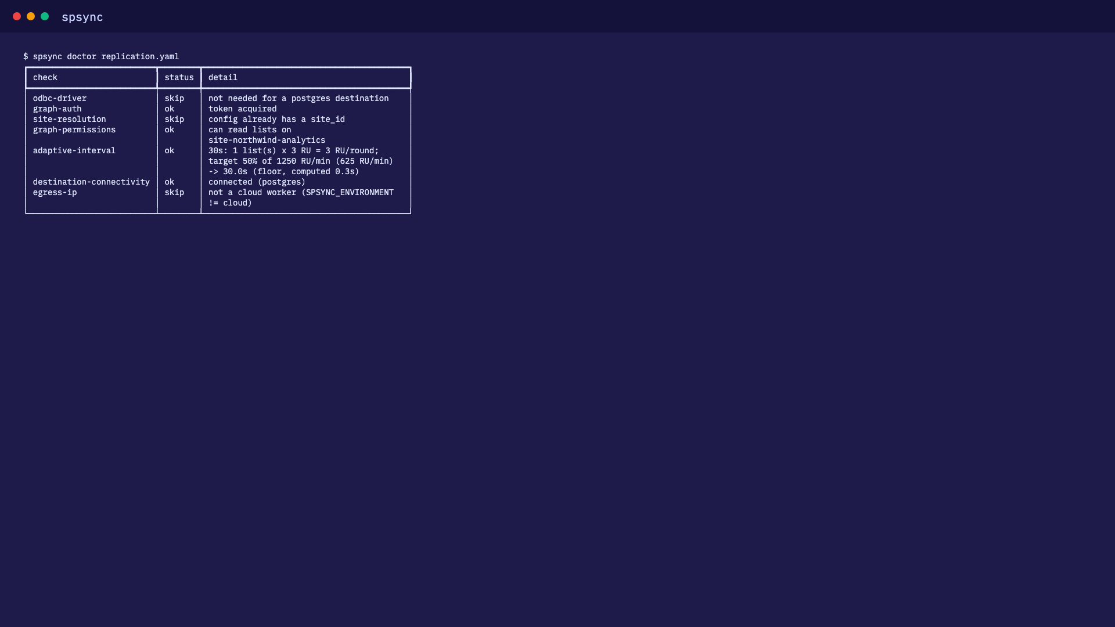Select the 'odbc-driver' check name
Screen dimensions: 1115x627
point(60,98)
